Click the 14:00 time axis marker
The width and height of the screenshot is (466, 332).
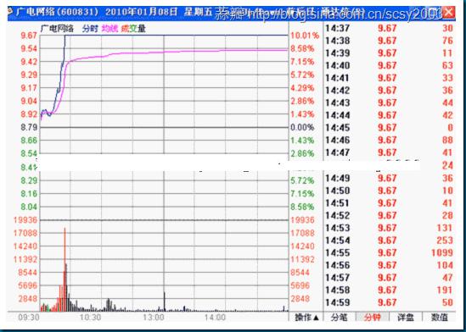tap(215, 318)
